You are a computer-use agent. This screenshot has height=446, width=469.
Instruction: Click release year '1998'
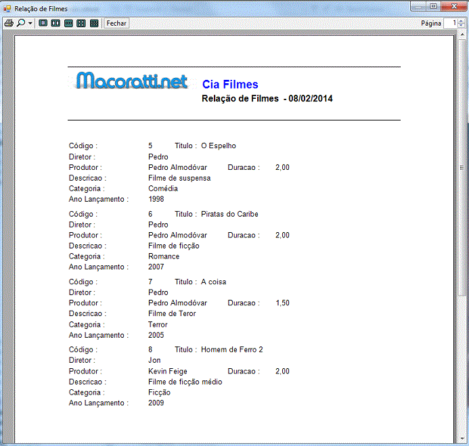tap(156, 199)
